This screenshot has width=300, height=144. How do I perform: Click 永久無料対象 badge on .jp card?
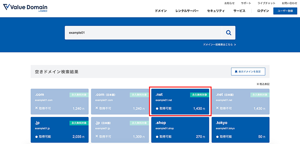point(79,123)
